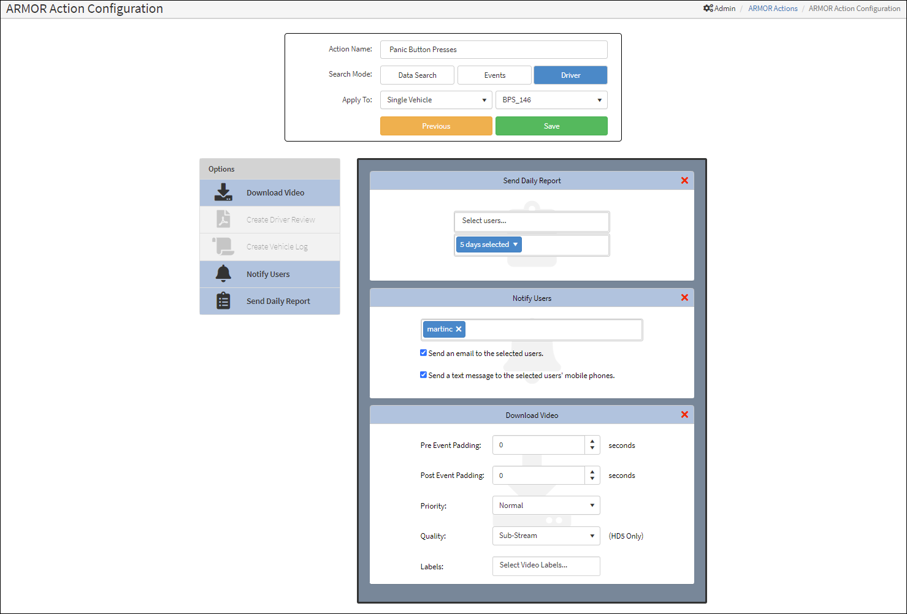907x614 pixels.
Task: Open the Priority Normal dropdown
Action: (546, 506)
